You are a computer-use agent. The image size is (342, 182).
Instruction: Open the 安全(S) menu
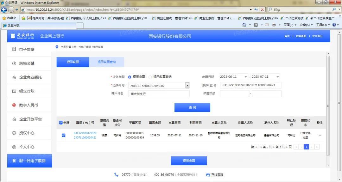point(306,25)
